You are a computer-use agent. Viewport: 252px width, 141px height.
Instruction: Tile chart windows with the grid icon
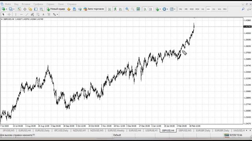[x=138, y=9]
